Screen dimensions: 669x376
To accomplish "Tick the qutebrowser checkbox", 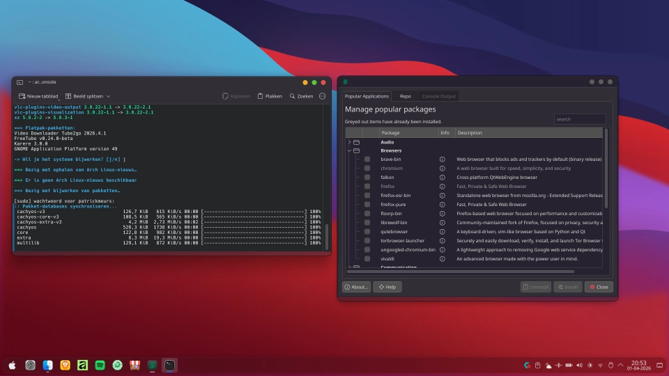I will coord(367,231).
